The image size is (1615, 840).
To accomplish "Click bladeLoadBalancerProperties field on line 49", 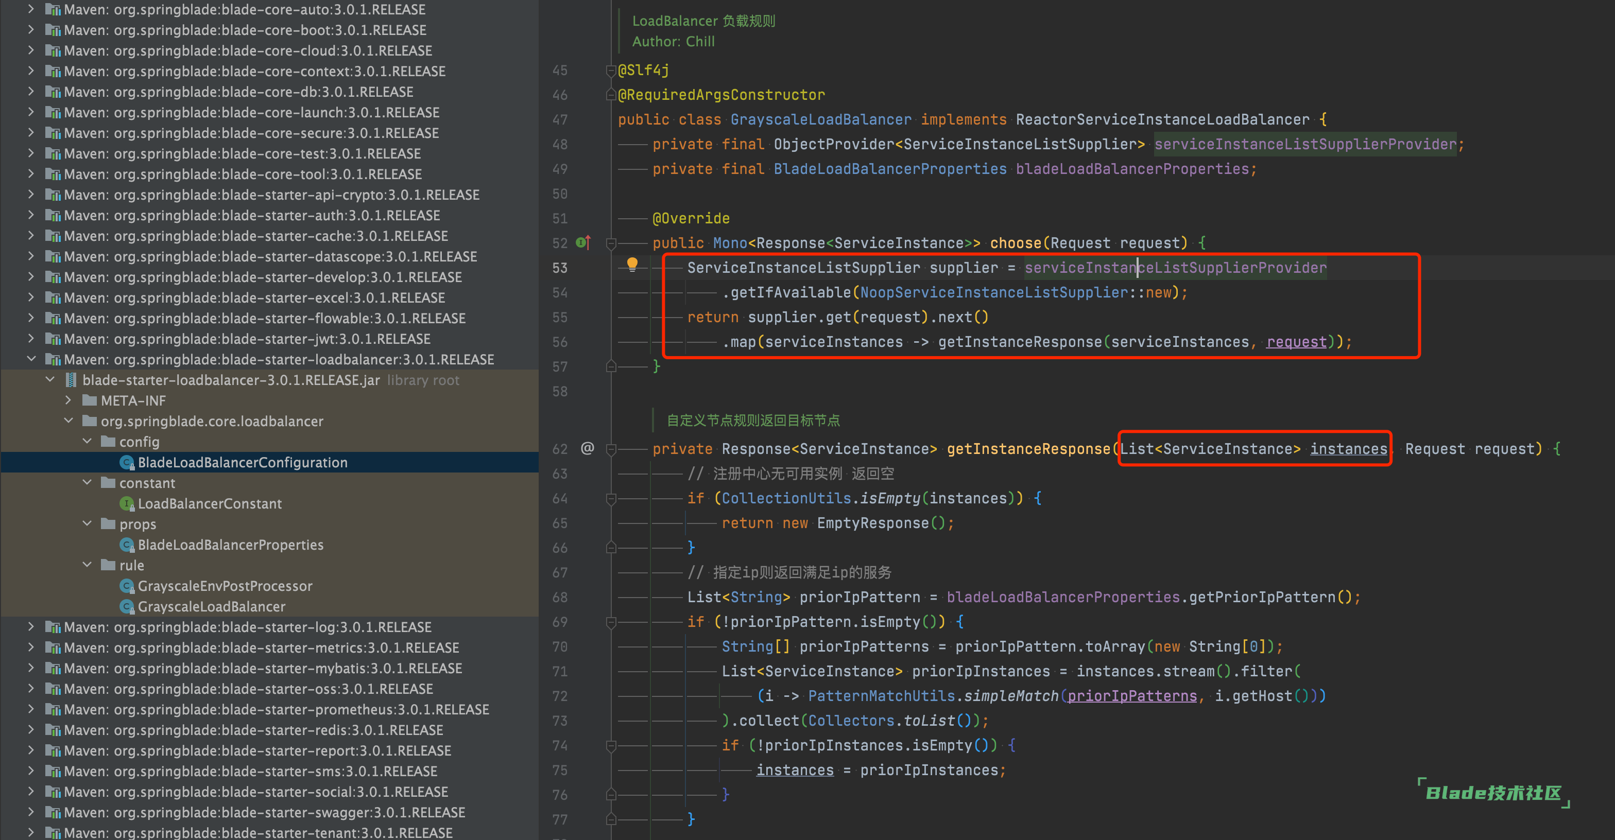I will pos(1132,169).
